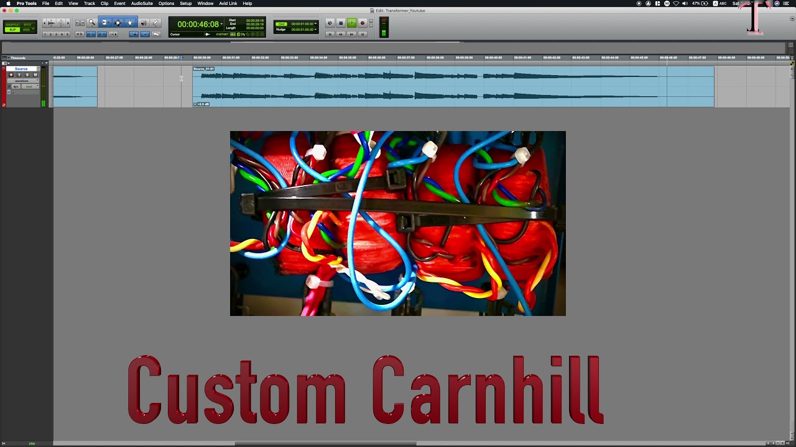Select zoom preset 5

pyautogui.click(x=67, y=34)
